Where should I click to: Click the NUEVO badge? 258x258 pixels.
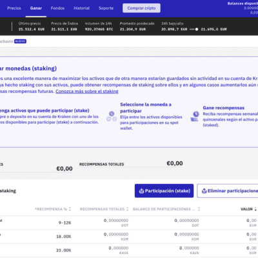[20, 41]
